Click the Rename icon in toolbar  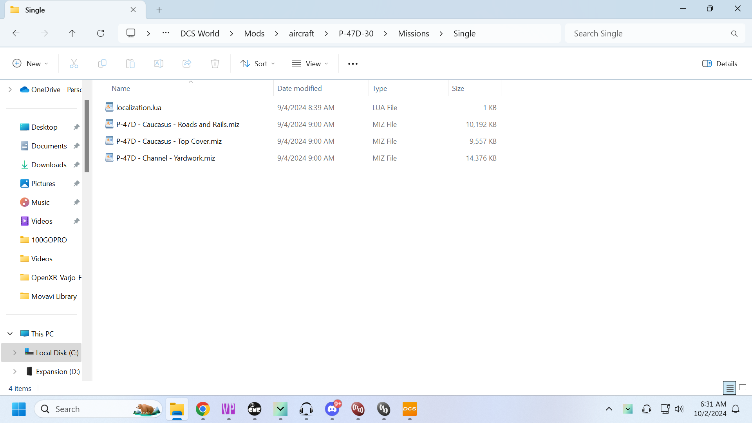coord(159,63)
